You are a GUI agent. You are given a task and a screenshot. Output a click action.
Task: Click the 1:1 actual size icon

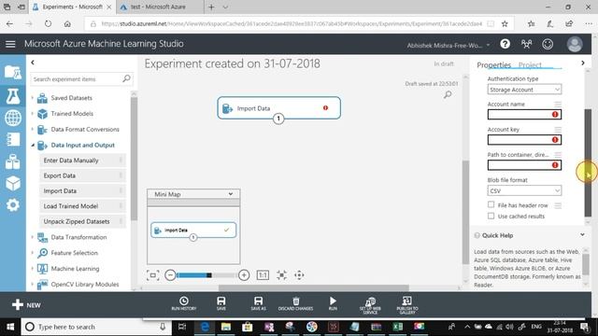pyautogui.click(x=263, y=275)
